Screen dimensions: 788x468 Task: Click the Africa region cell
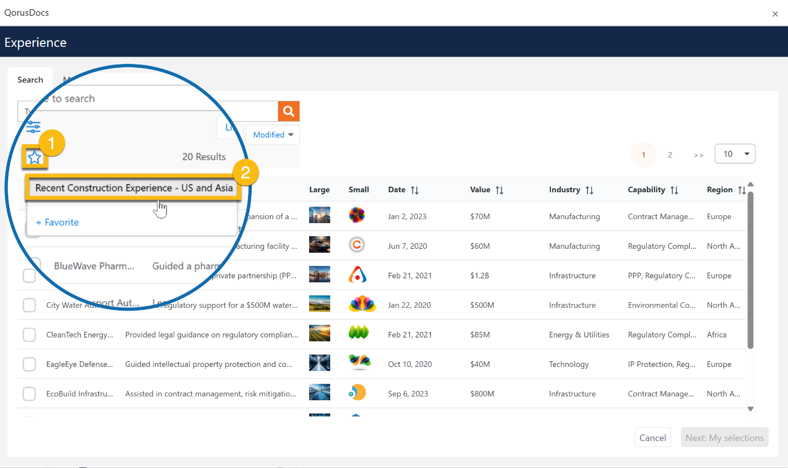tap(717, 335)
